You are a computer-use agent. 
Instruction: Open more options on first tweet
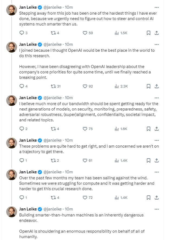coord(156,7)
